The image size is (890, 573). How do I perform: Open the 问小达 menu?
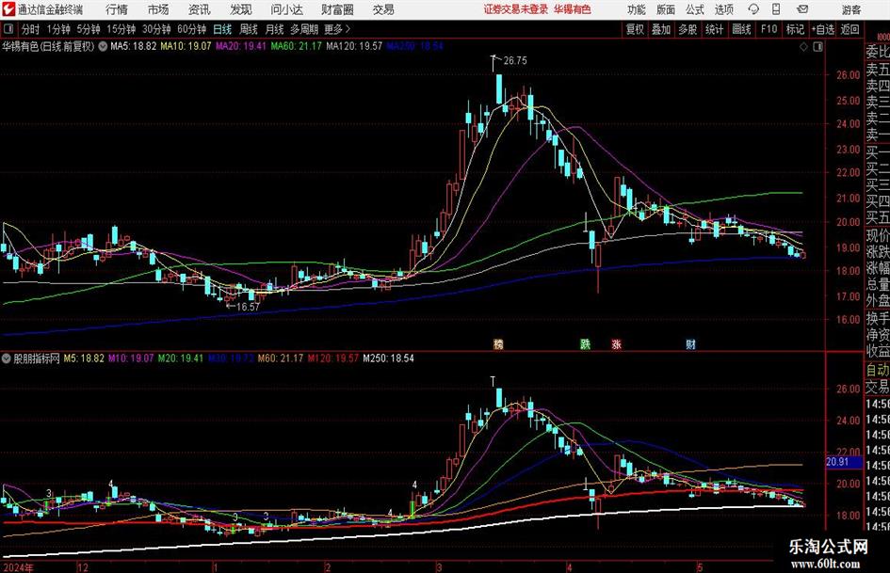tap(286, 9)
